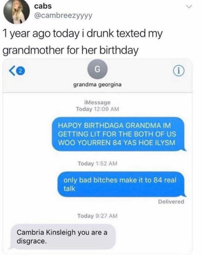Viewport: 203px width, 255px height.
Task: Click the cabs profile picture
Action: pos(17,12)
